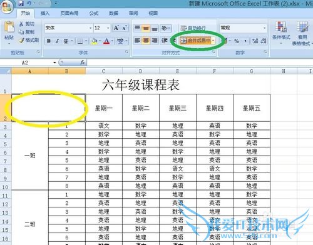Apply percent style with the % icon
The height and width of the screenshot is (245, 313).
pos(237,41)
